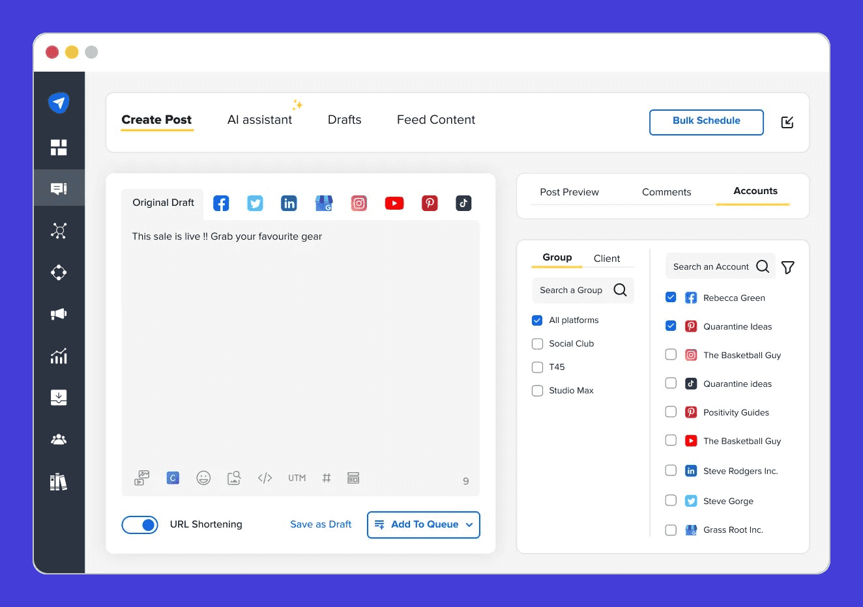Screen dimensions: 863x607
Task: Click the UTM parameters icon
Action: (297, 478)
